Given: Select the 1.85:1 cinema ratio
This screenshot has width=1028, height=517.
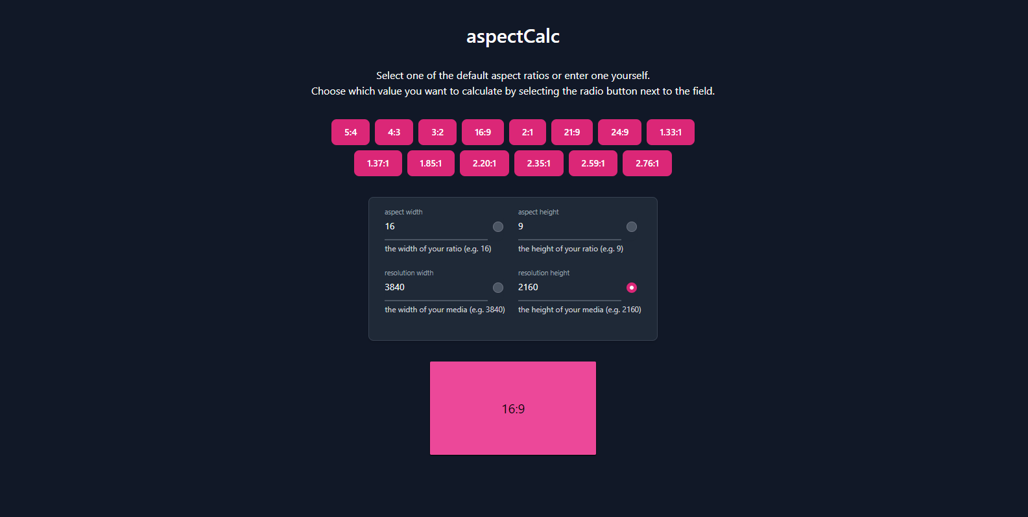Looking at the screenshot, I should [431, 163].
